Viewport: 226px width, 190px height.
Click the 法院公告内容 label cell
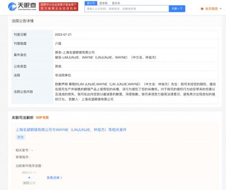[33, 92]
